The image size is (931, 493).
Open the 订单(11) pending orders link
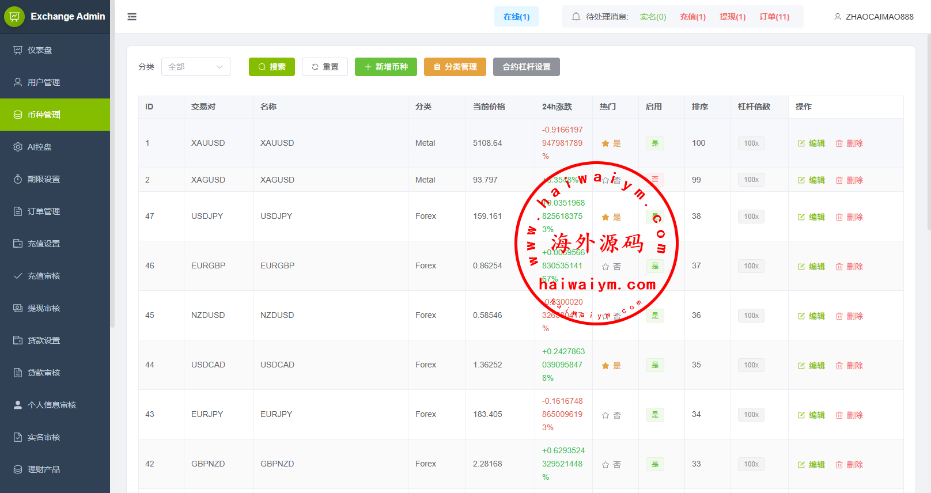774,17
